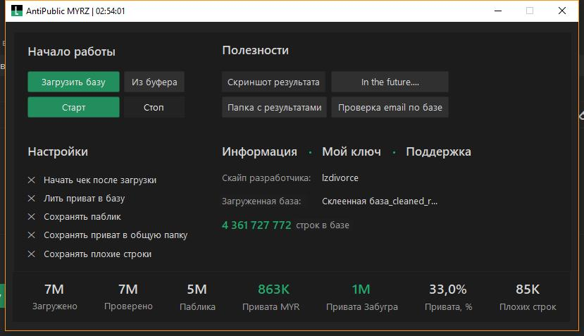Image resolution: width=584 pixels, height=336 pixels.
Task: Click the loaded database filename text
Action: [x=379, y=201]
